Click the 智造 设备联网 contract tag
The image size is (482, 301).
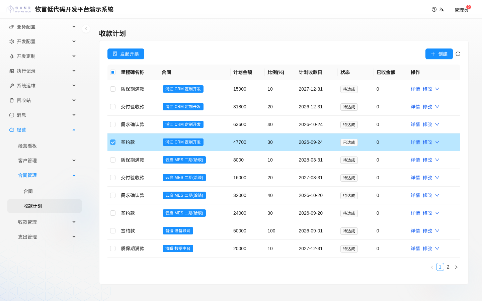point(178,231)
